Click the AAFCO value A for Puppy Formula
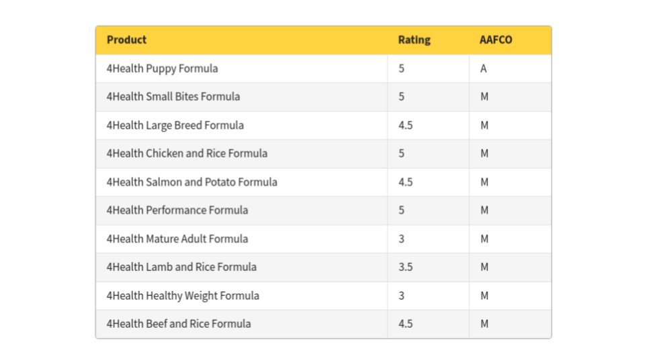645x362 pixels. 483,68
